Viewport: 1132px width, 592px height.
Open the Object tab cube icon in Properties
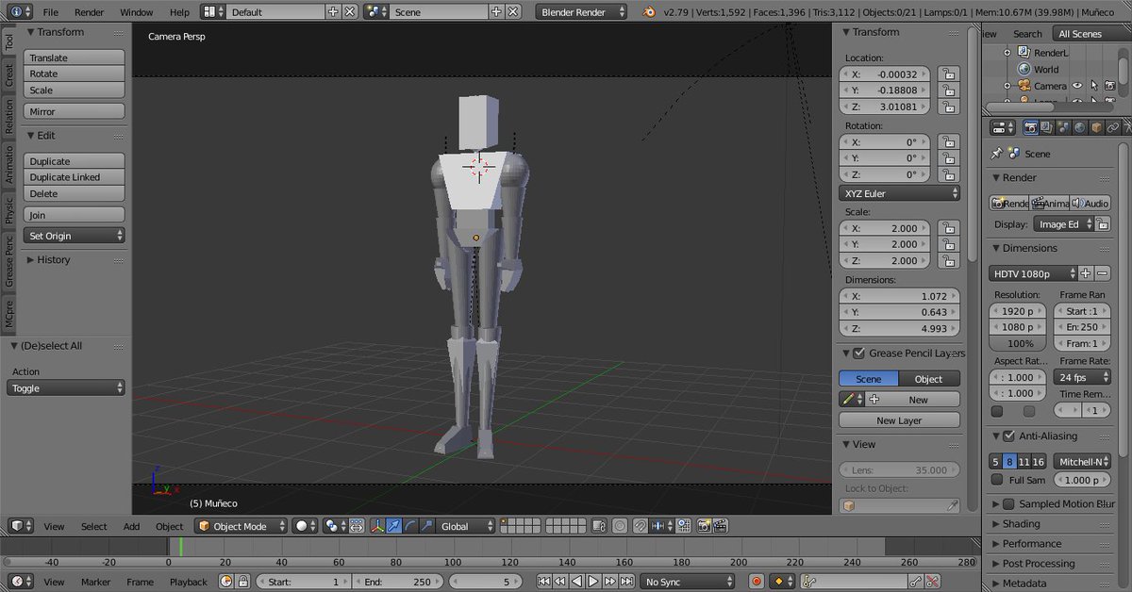click(1095, 127)
